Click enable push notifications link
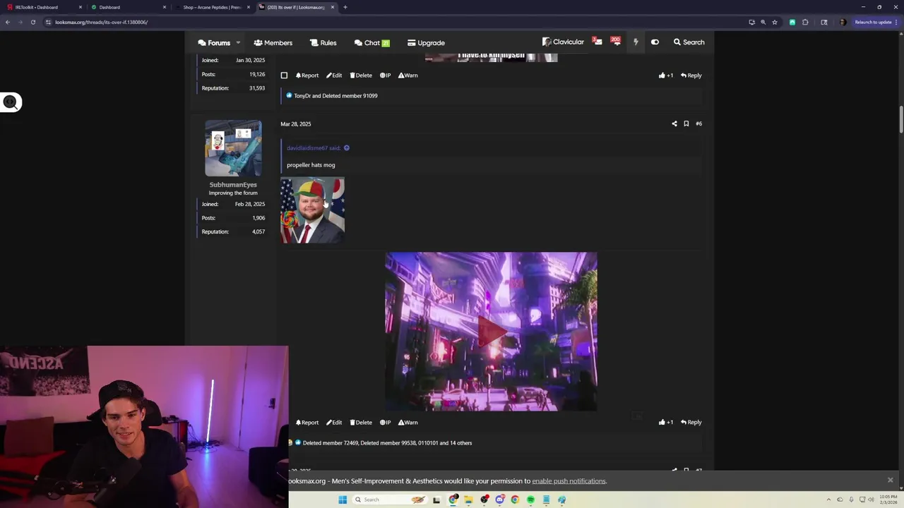 (x=569, y=481)
